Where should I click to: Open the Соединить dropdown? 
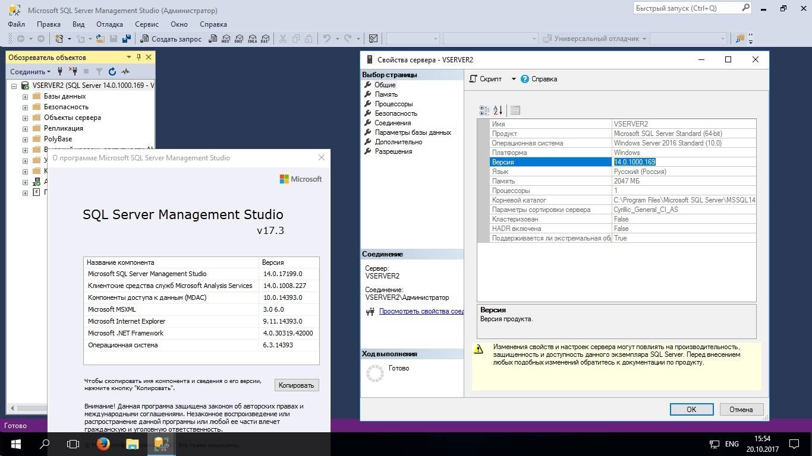click(x=30, y=71)
